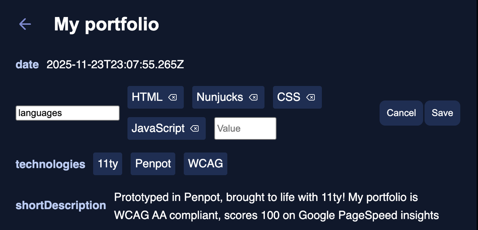This screenshot has width=478, height=230.
Task: Click the shortDescription field label
Action: tap(61, 205)
